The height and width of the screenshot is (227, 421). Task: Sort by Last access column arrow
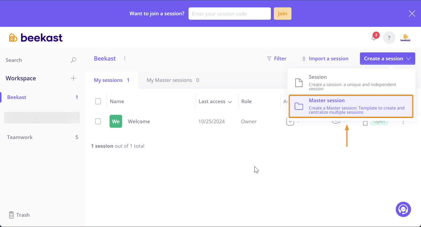pos(230,102)
